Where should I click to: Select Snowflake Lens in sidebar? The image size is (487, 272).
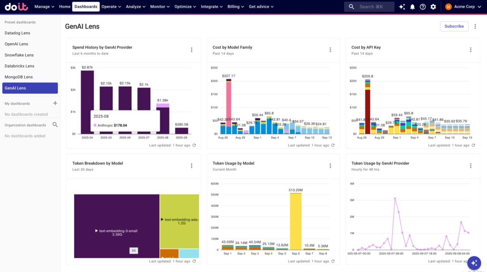coord(19,55)
